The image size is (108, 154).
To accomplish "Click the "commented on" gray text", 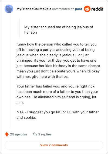I will coord(63,9).
